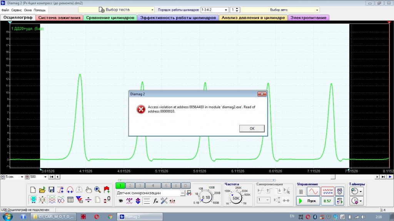Click the fx math function icon
The image size is (394, 221).
coord(155,201)
